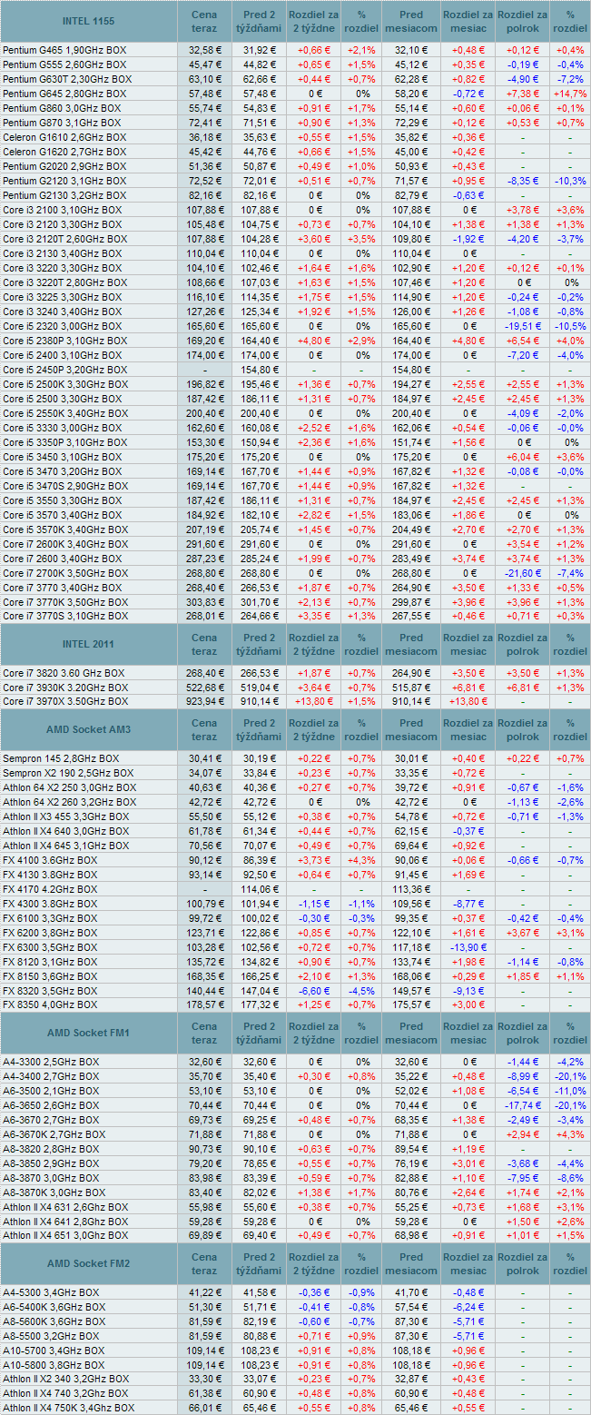Select Core i5 2500K 3,30GHz BOX name
Image resolution: width=591 pixels, height=1415 pixels.
64,384
